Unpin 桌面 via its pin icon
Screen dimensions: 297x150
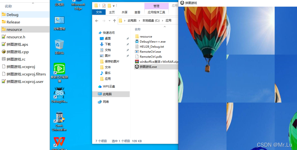[x=128, y=39]
